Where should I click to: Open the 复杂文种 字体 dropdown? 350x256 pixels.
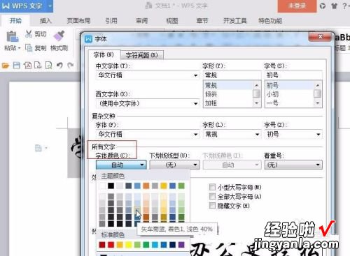click(x=148, y=134)
